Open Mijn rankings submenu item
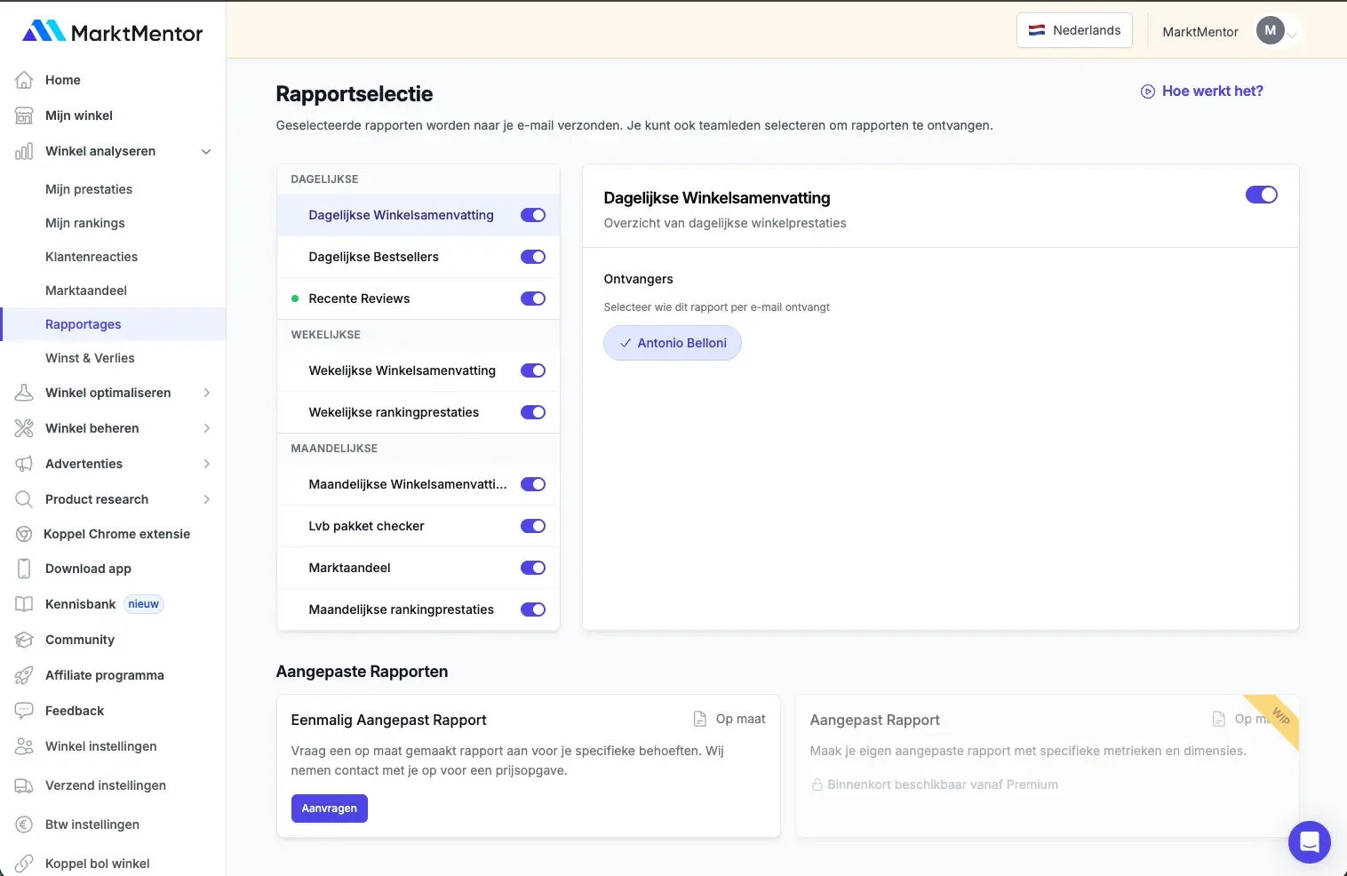 click(85, 223)
